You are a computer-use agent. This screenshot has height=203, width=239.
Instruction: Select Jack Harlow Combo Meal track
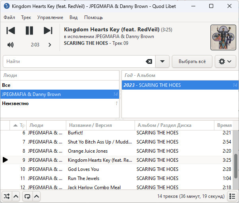(x=116, y=187)
